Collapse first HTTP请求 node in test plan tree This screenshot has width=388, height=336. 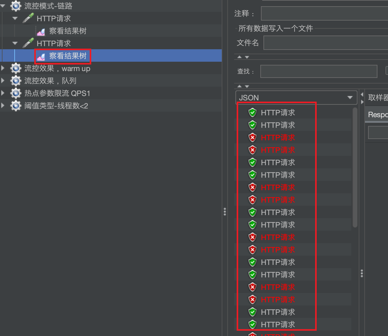pos(15,18)
